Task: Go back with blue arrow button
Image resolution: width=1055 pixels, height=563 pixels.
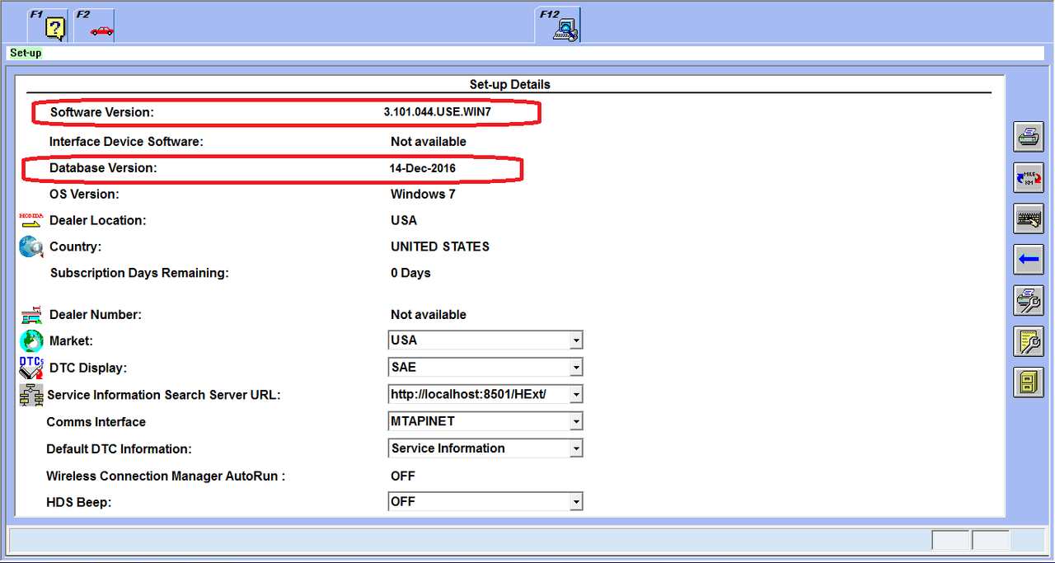Action: tap(1028, 260)
